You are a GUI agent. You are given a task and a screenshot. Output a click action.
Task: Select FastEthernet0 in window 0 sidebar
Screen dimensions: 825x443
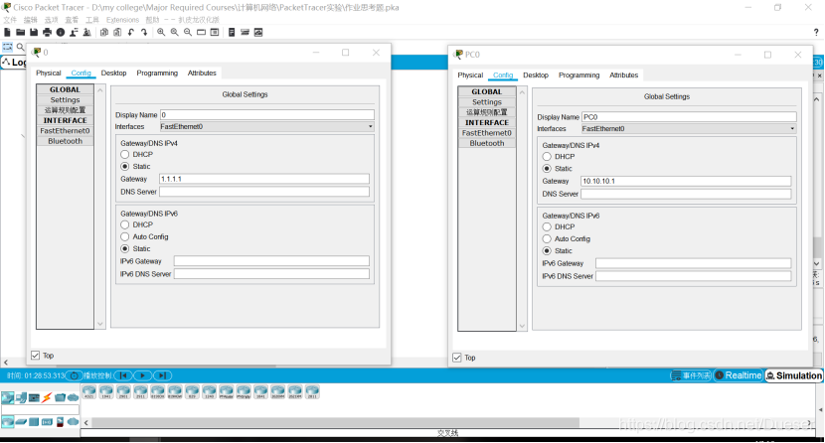pyautogui.click(x=66, y=131)
